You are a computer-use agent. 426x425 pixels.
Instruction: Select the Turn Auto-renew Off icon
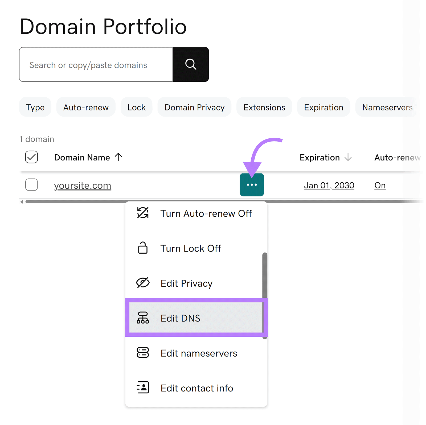143,213
